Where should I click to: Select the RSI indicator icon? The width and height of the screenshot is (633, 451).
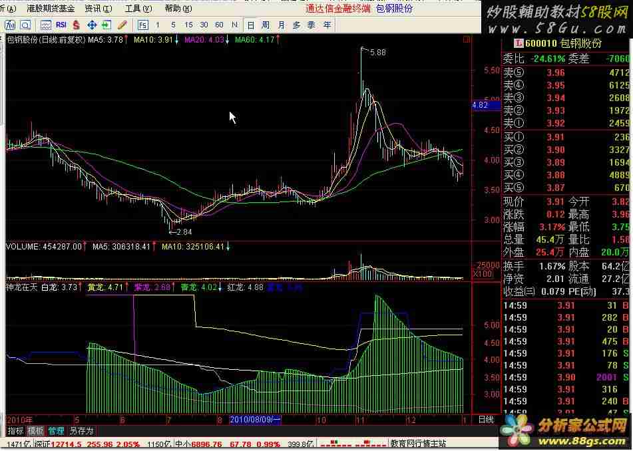coord(61,25)
